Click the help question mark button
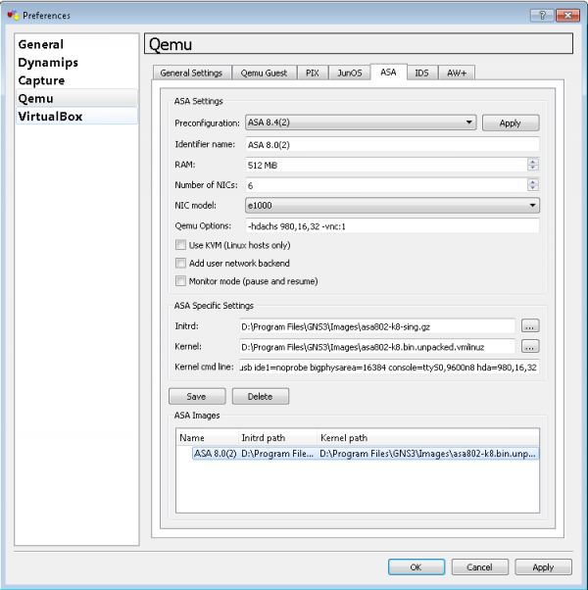 [542, 16]
